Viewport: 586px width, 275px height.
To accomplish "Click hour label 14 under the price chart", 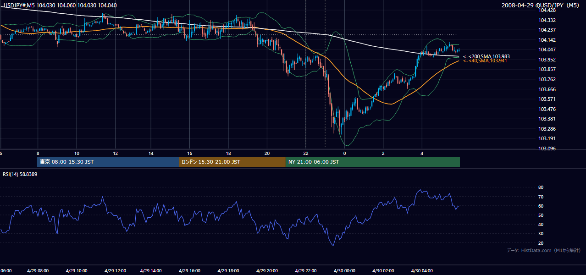I will (x=151, y=153).
